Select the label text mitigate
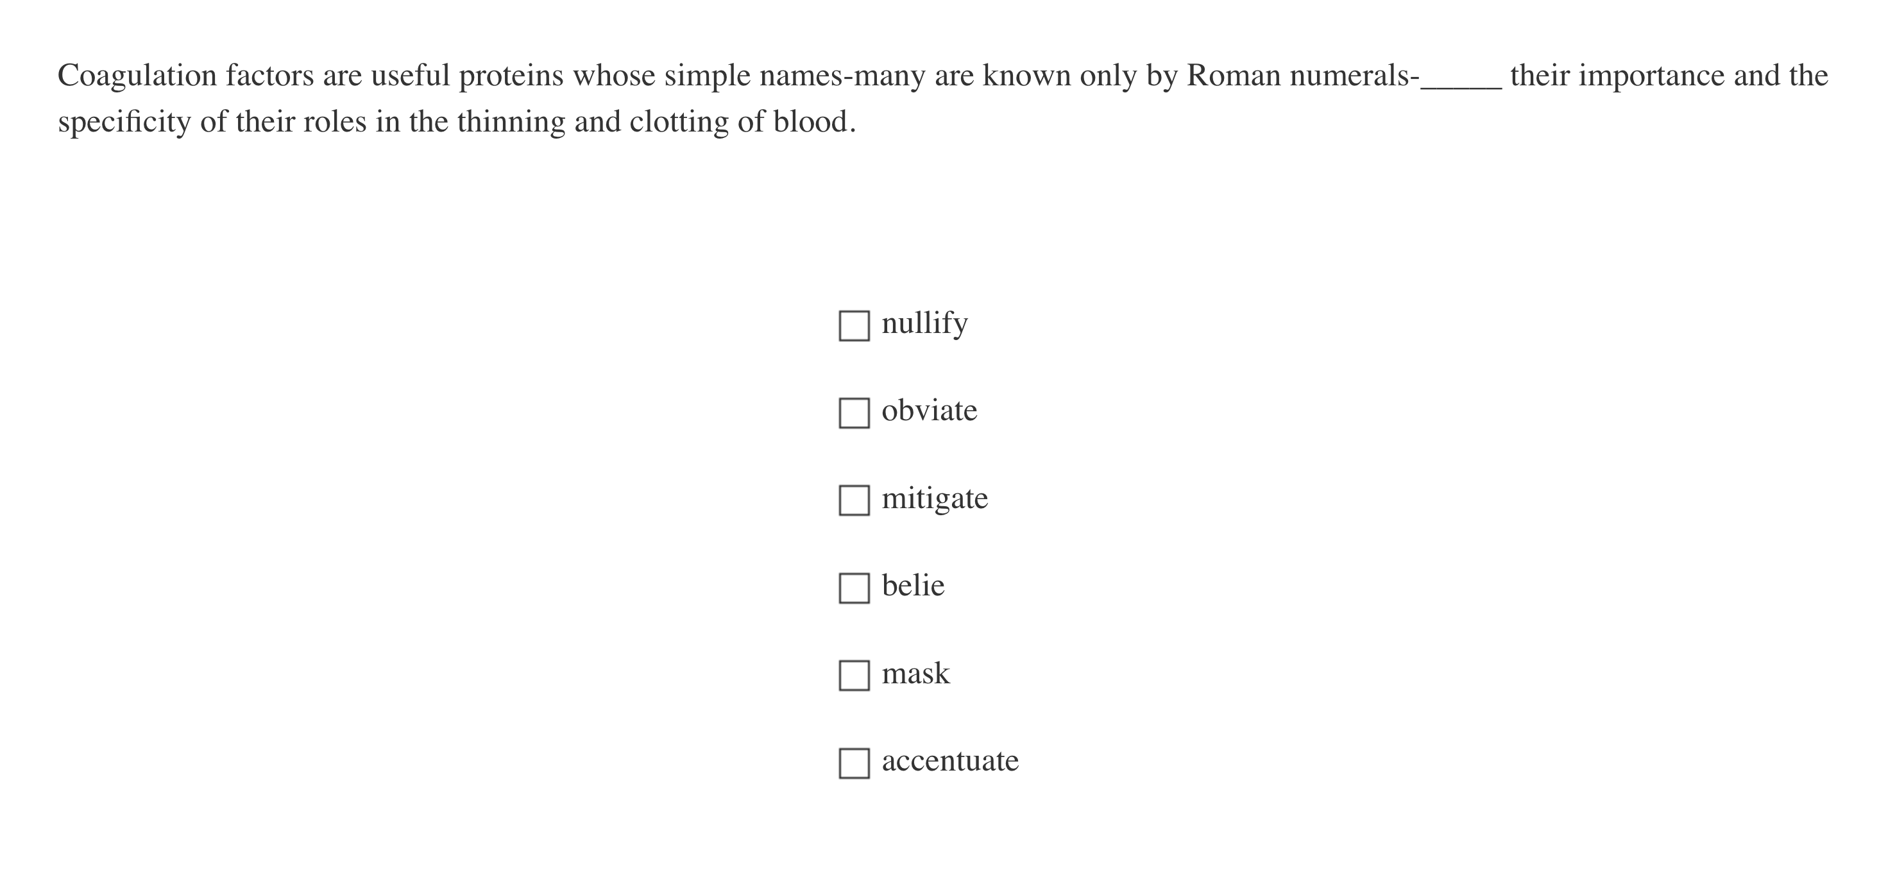1904x870 pixels. coord(934,497)
